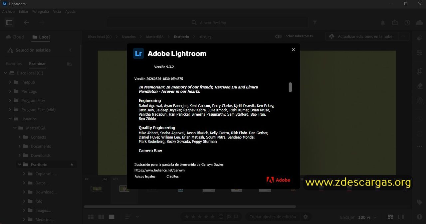Click the sort order icon

(x=128, y=217)
